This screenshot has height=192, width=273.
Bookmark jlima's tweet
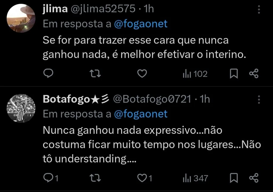point(234,73)
